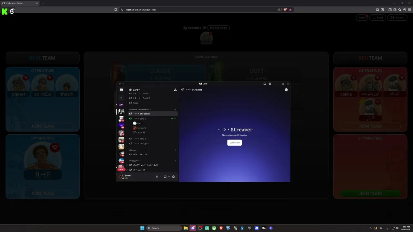Deafen with the headphones icon in Discord
The height and width of the screenshot is (232, 413).
(x=165, y=177)
